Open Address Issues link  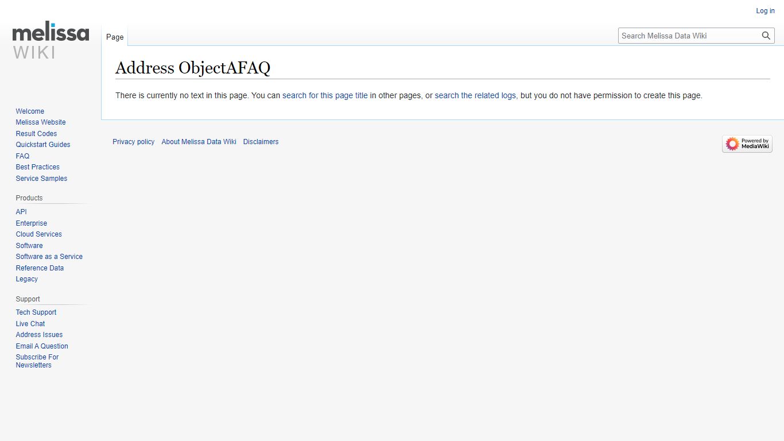[x=39, y=335]
